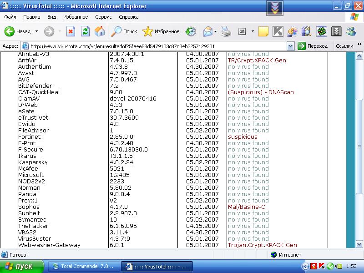
Task: Click the Ссылки links label
Action: click(344, 46)
